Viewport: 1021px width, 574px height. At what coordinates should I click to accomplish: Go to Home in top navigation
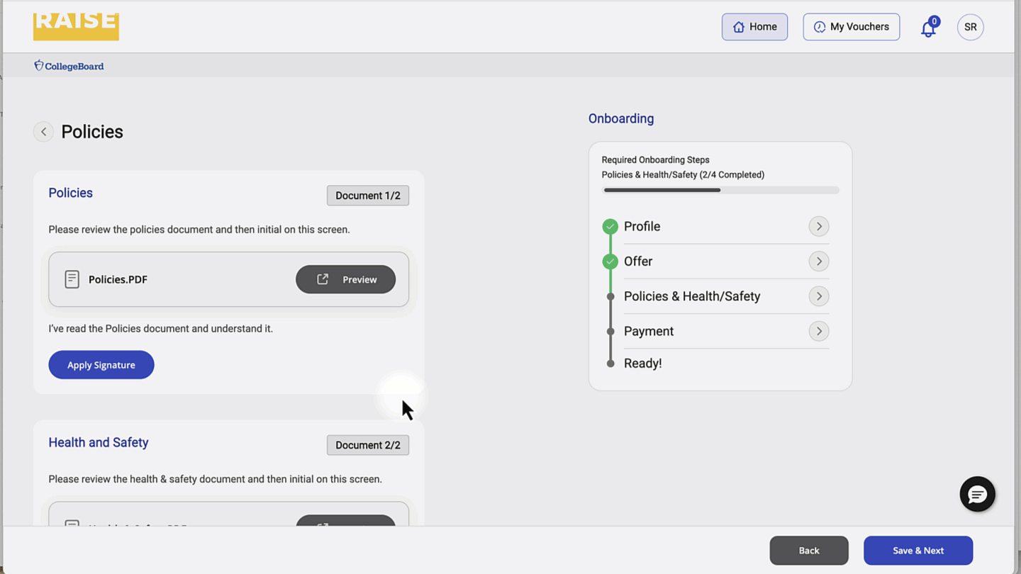point(754,27)
